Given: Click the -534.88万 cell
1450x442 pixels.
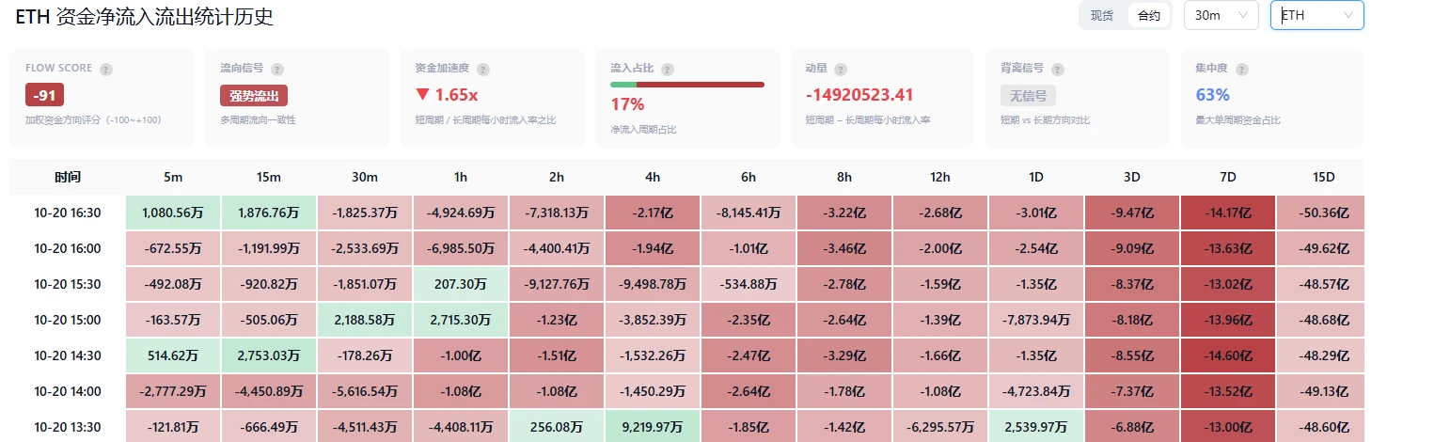Looking at the screenshot, I should pyautogui.click(x=749, y=284).
